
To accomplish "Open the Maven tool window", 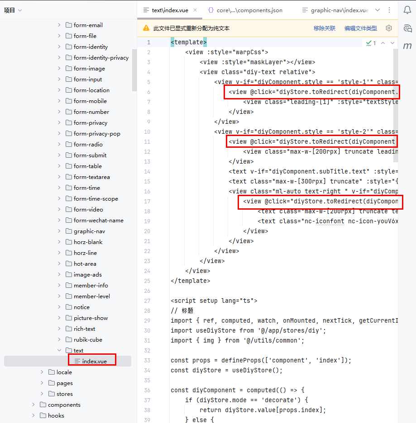I will [x=407, y=46].
